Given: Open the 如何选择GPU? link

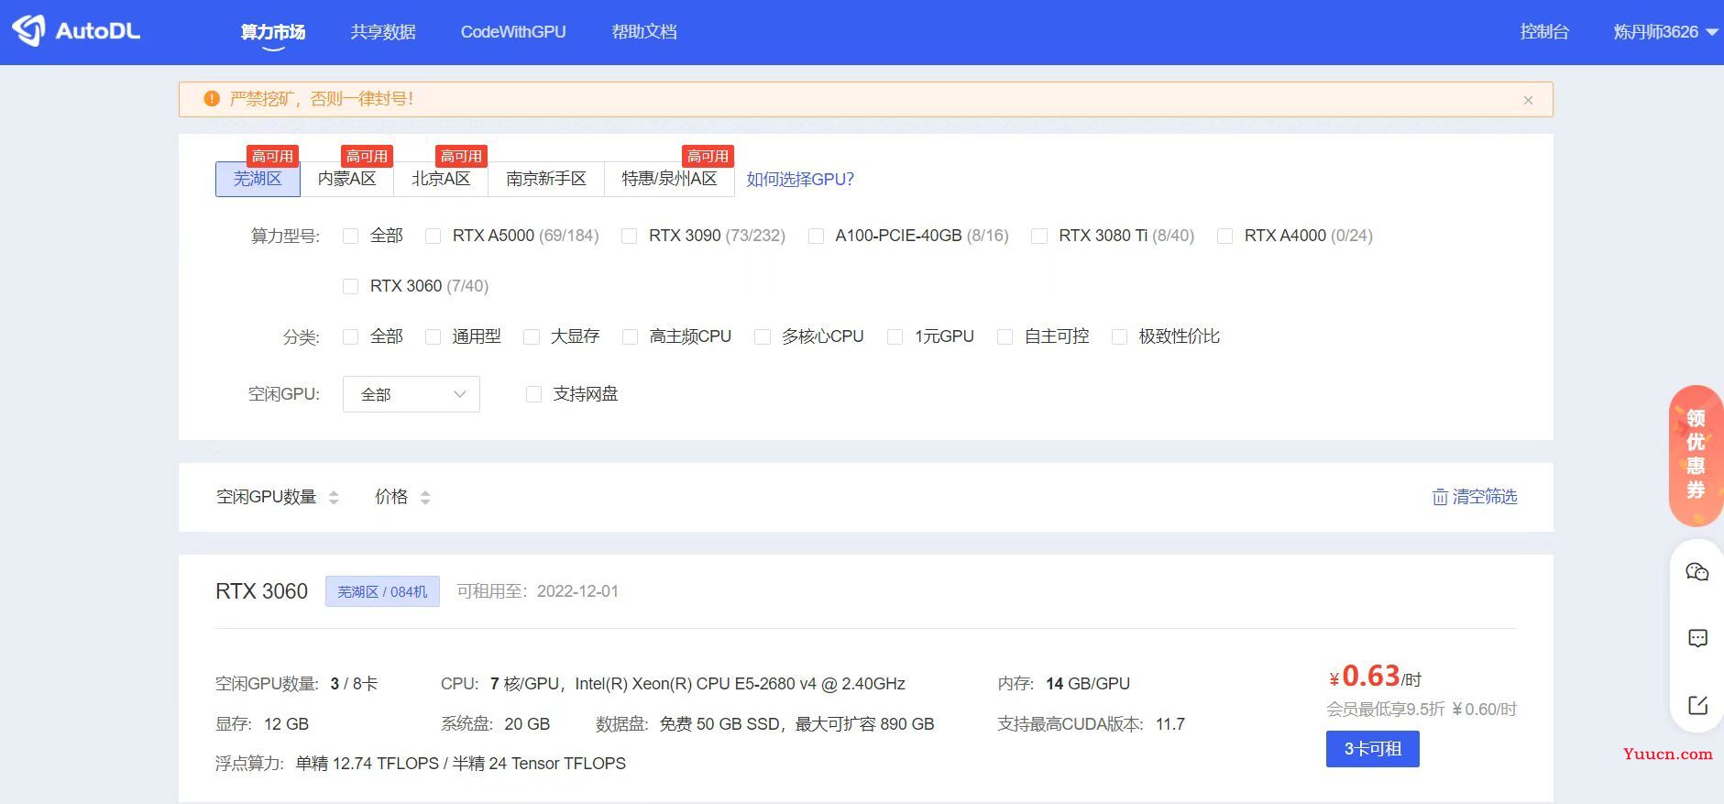Looking at the screenshot, I should pyautogui.click(x=800, y=180).
